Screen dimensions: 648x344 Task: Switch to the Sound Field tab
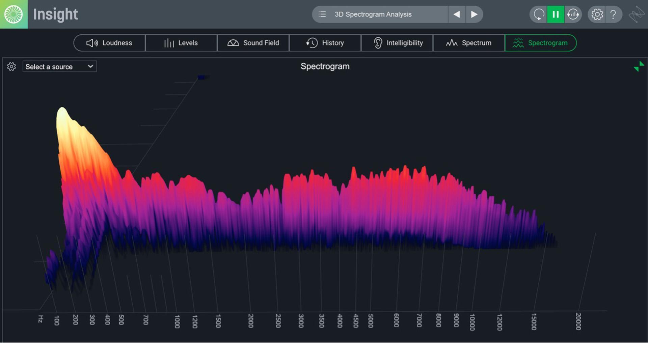point(253,43)
